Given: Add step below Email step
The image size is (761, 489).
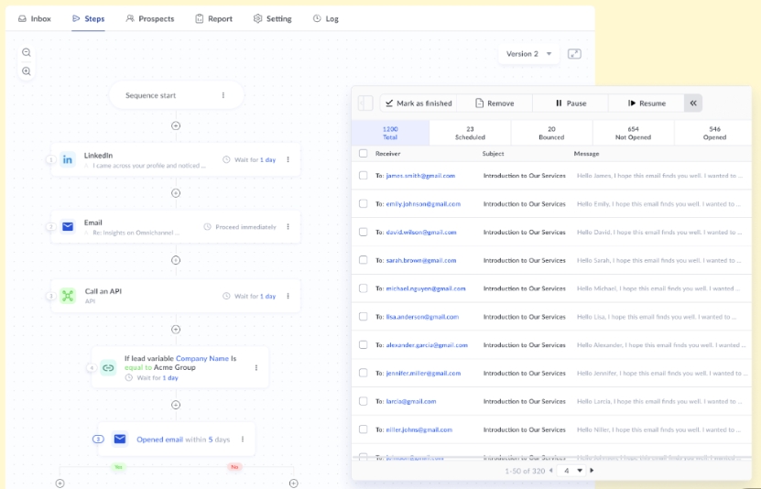Looking at the screenshot, I should [x=176, y=260].
